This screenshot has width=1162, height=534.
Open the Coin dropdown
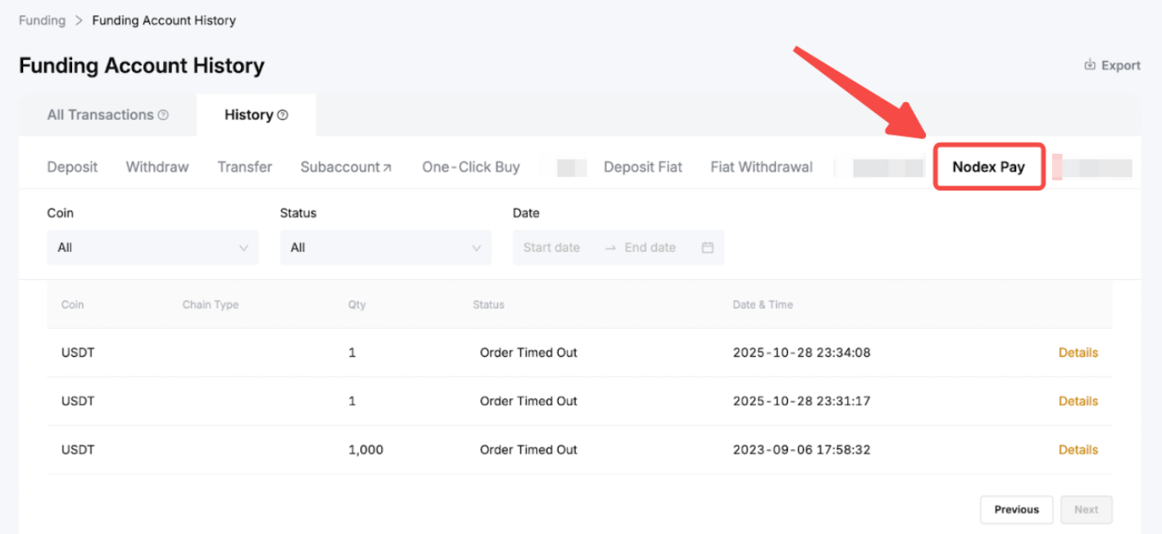click(x=152, y=247)
